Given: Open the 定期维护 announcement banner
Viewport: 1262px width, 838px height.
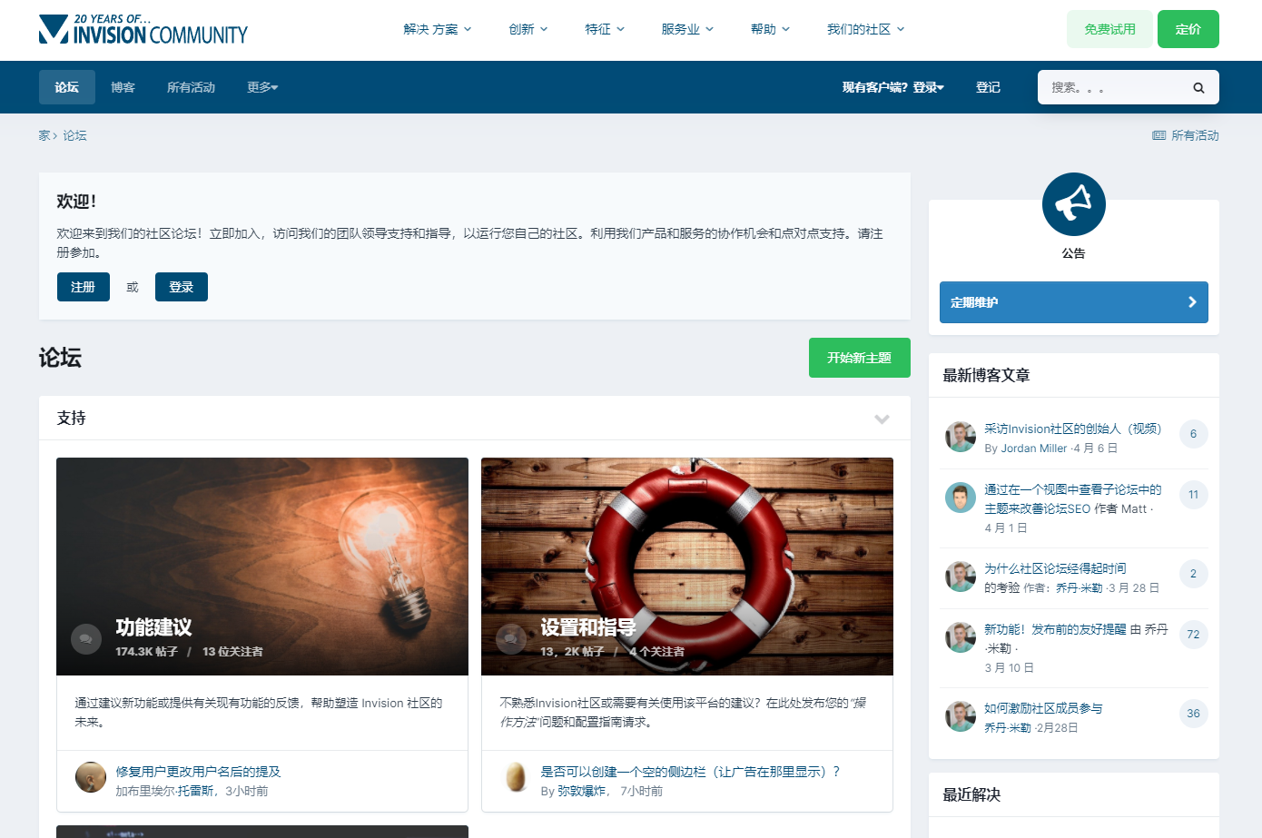Looking at the screenshot, I should (x=1073, y=302).
